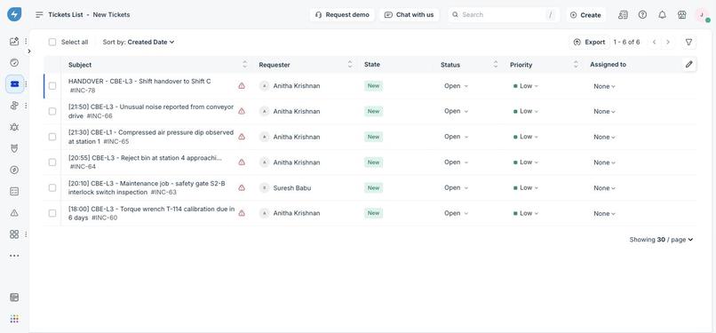Click the Create button
716x333 pixels.
coord(586,15)
